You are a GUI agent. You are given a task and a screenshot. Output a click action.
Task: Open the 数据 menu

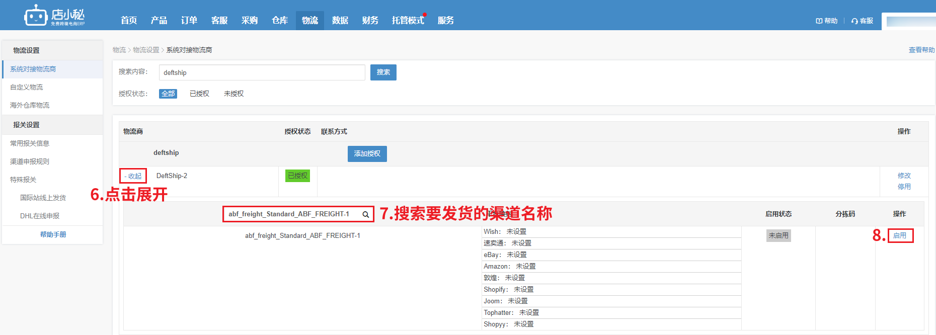340,20
